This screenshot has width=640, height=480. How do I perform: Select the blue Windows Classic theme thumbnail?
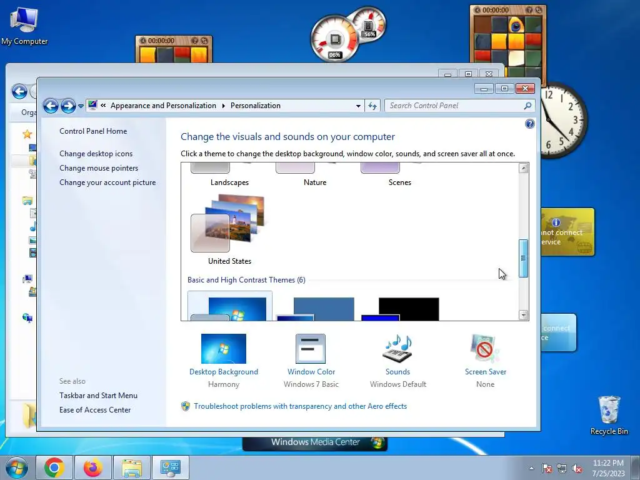315,309
